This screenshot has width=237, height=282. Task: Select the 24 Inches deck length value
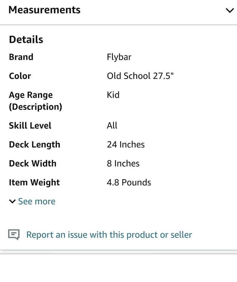pos(126,145)
